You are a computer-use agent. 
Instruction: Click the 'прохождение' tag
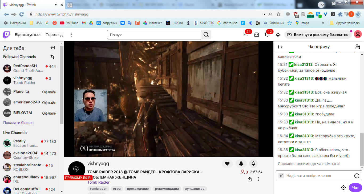[x=138, y=189]
